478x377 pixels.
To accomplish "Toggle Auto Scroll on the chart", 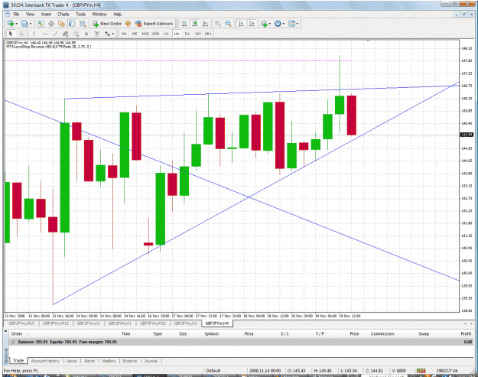I will 241,24.
